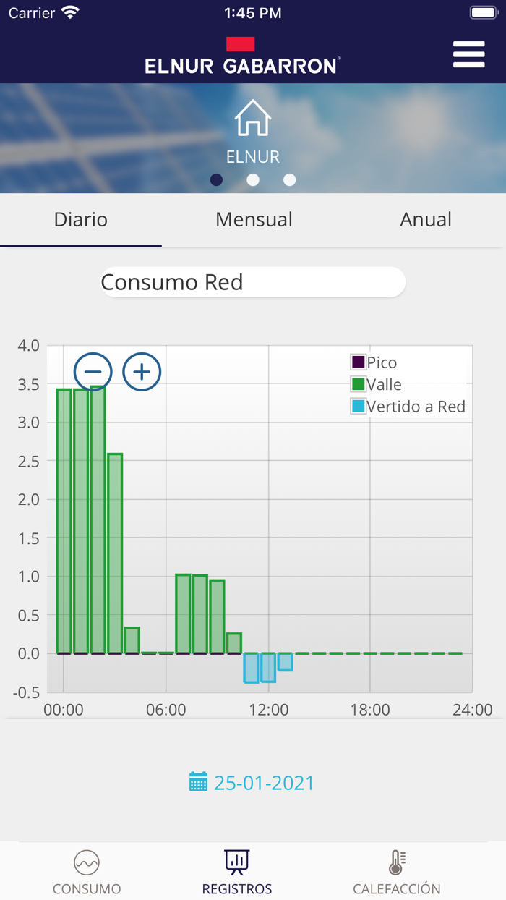Image resolution: width=506 pixels, height=900 pixels.
Task: Open the hamburger menu
Action: (x=468, y=55)
